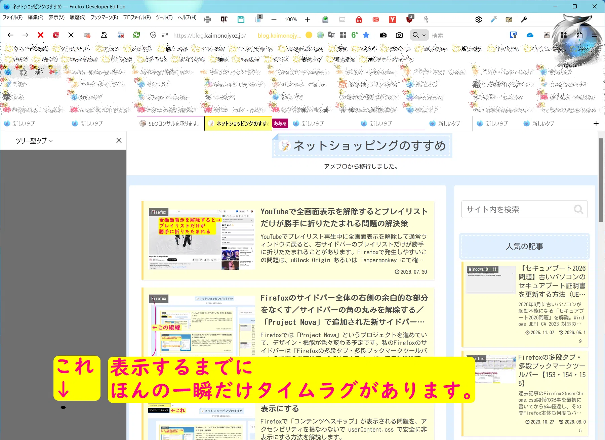Click the solid black camera screenshot icon
This screenshot has height=440, width=605.
coord(383,35)
